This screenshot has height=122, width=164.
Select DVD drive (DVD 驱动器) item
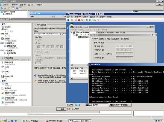11,53
